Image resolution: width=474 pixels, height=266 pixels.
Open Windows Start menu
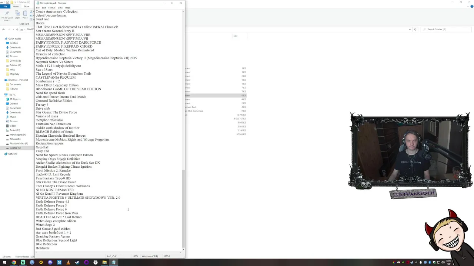coord(4,262)
